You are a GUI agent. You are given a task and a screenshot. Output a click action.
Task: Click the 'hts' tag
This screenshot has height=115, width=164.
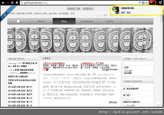[x=94, y=74]
